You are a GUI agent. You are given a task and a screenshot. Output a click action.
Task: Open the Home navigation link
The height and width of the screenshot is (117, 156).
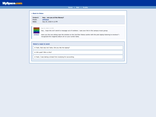coord(70,8)
